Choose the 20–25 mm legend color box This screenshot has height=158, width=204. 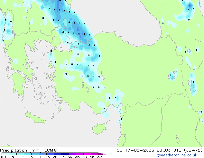point(57,154)
